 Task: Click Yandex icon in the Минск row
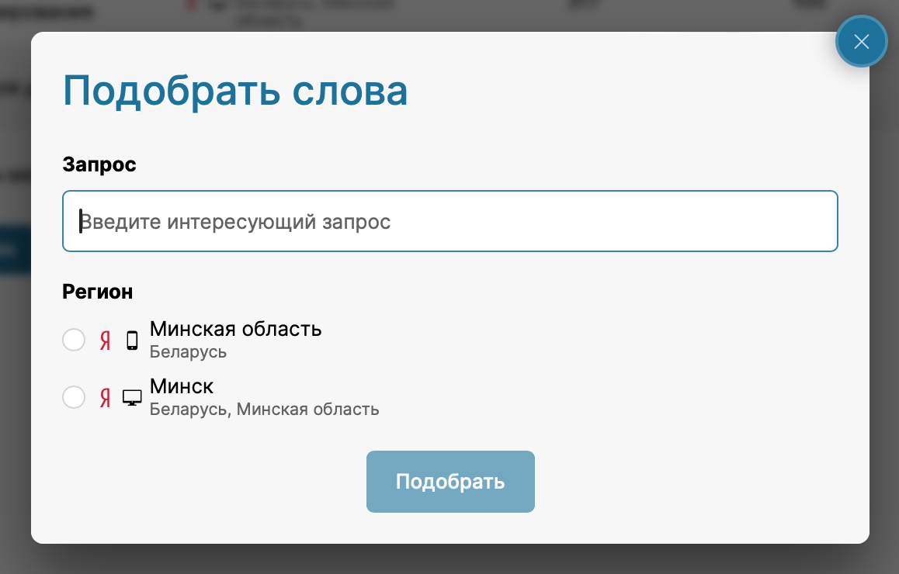click(105, 398)
